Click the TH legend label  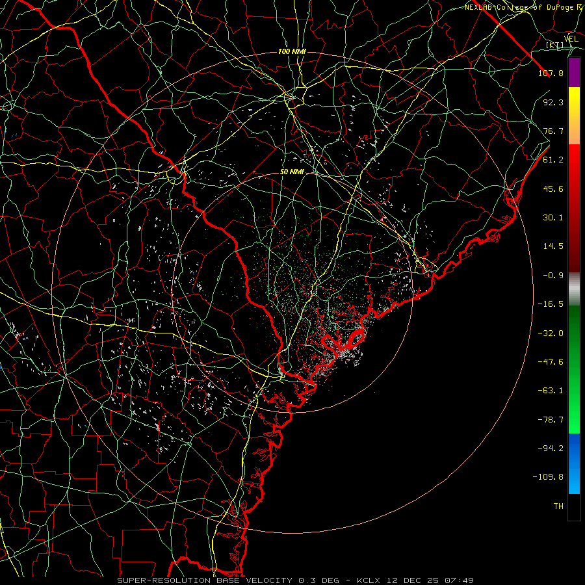(558, 506)
